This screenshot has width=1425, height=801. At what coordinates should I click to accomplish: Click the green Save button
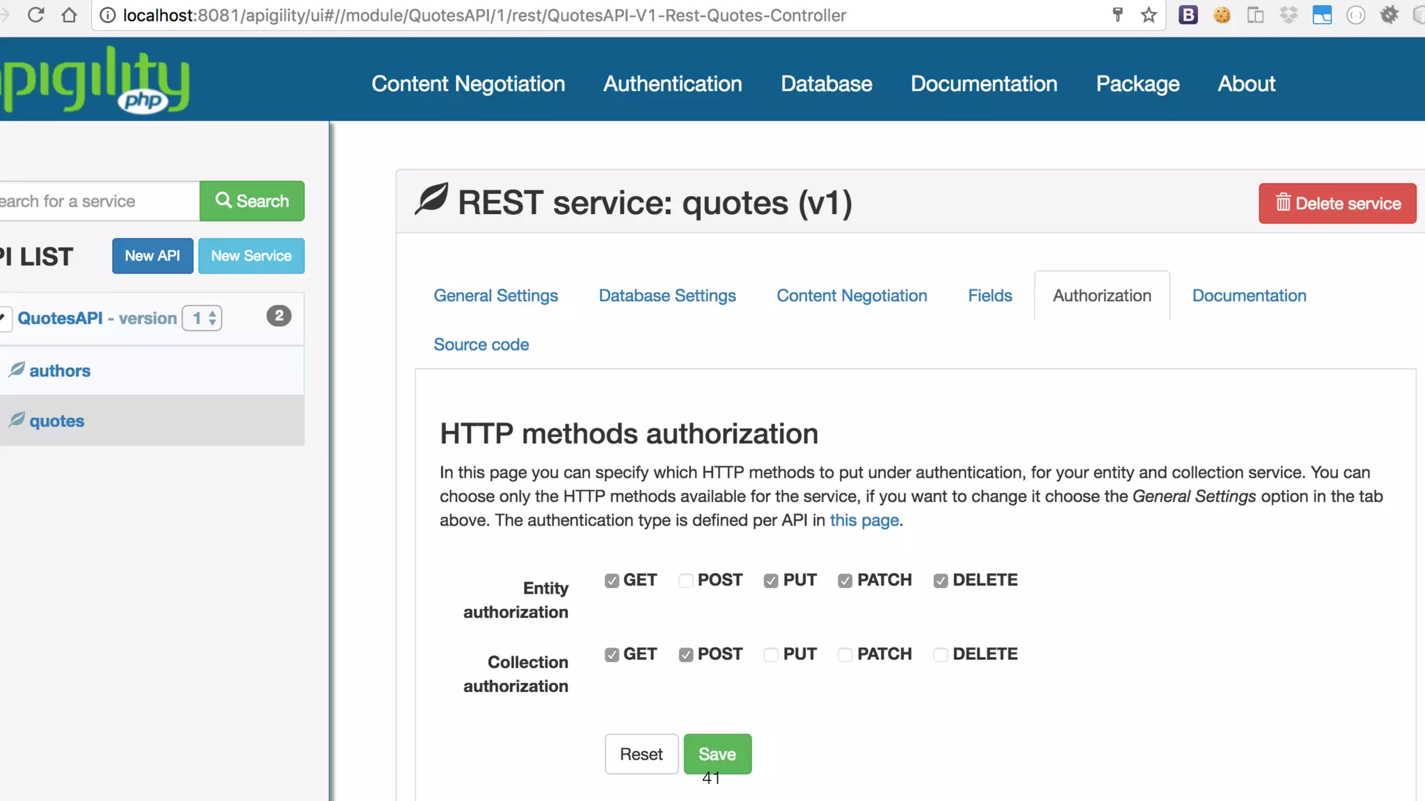click(717, 754)
